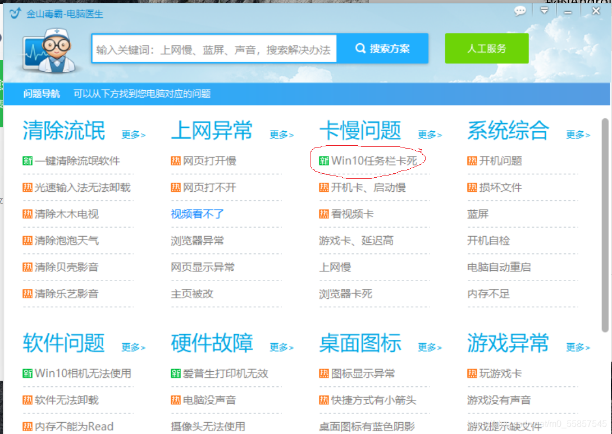Image resolution: width=612 pixels, height=434 pixels.
Task: Open 电脑没声音 link
Action: coord(209,400)
